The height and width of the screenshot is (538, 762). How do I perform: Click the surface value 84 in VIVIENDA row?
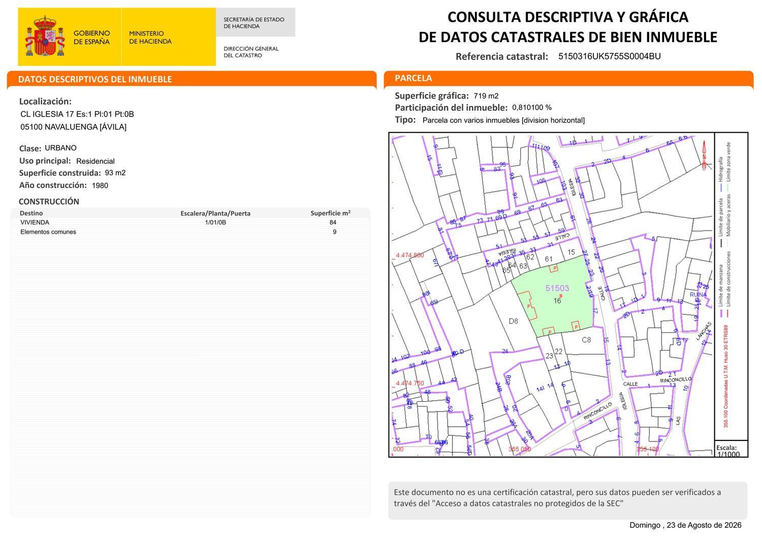pos(333,223)
